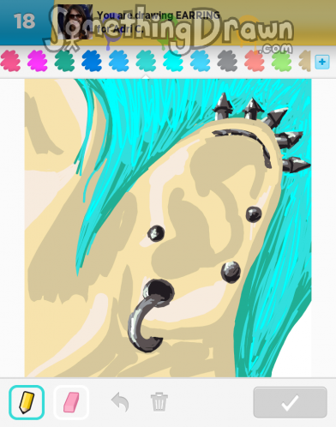Pick the bright cyan color swatch
This screenshot has height=427, width=336.
coord(173,61)
